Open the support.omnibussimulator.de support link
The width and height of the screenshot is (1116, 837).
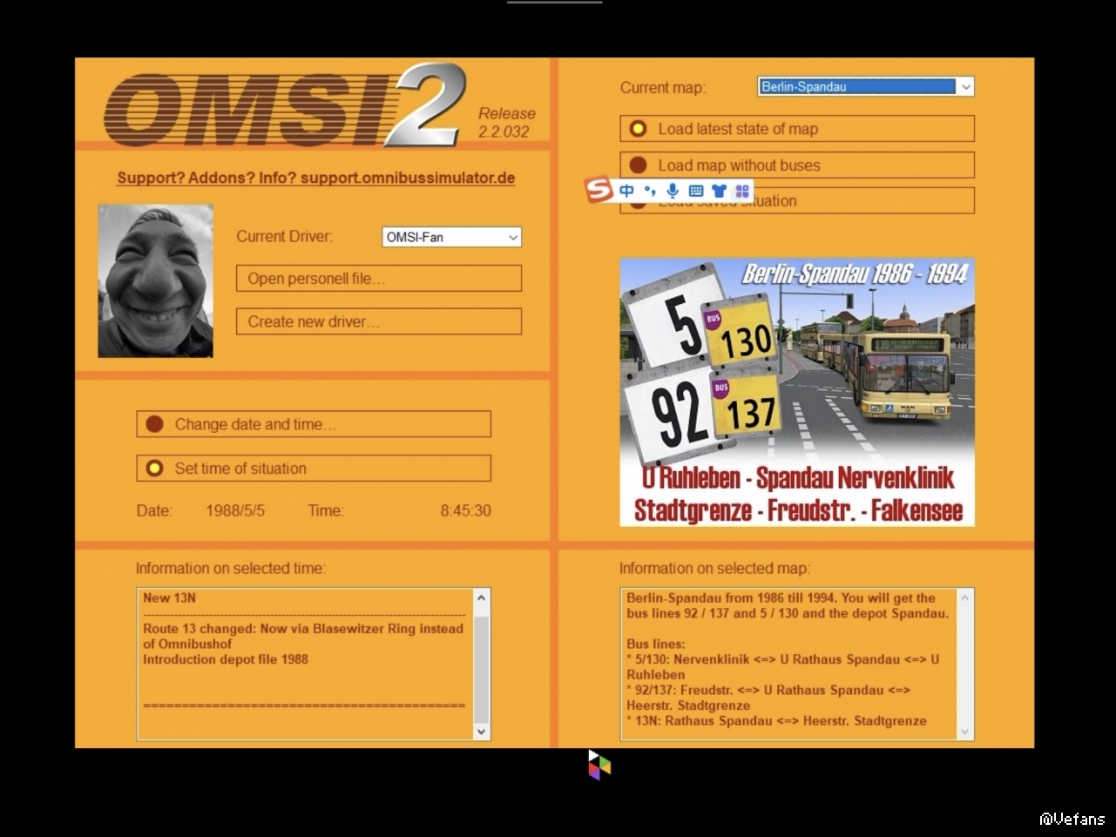(x=316, y=179)
